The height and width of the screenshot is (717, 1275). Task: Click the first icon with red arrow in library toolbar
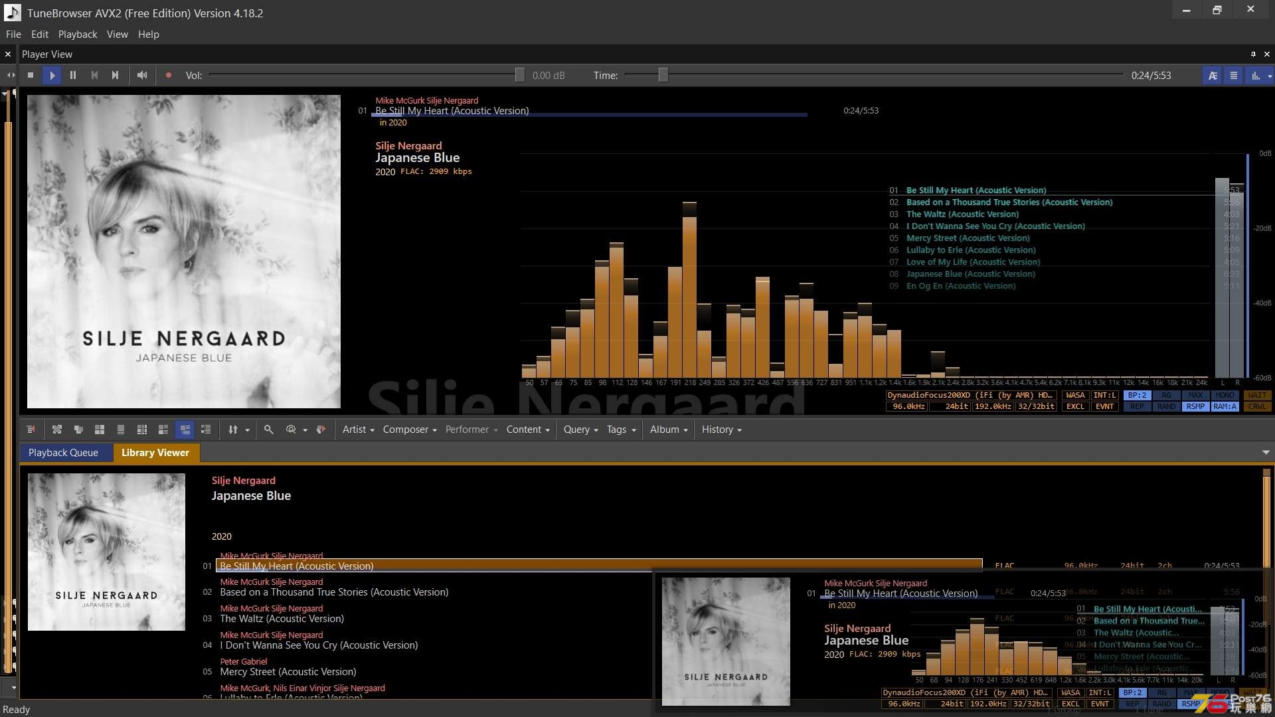[31, 430]
